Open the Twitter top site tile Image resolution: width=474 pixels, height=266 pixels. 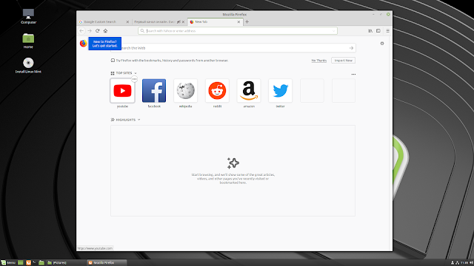(x=281, y=91)
